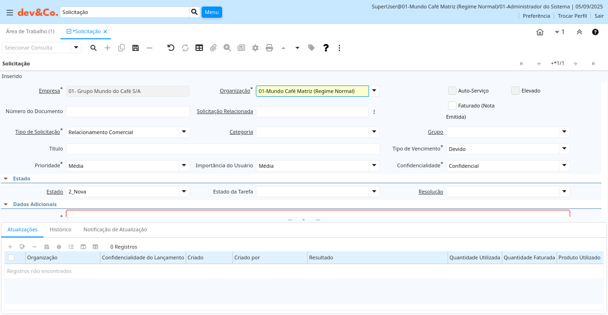Screen dimensions: 608x315
Task: Open the Print icon in toolbar
Action: (269, 48)
